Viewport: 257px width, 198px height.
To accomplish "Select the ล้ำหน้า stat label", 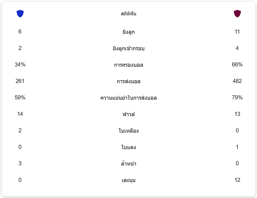I will tap(128, 164).
